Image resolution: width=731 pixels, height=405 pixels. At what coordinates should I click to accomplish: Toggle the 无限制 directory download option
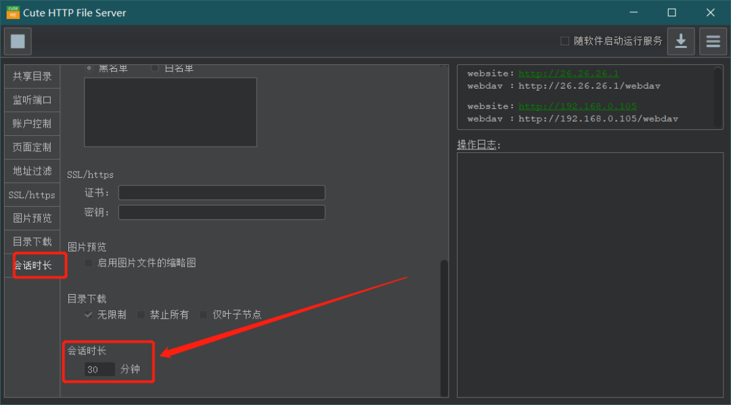[88, 315]
